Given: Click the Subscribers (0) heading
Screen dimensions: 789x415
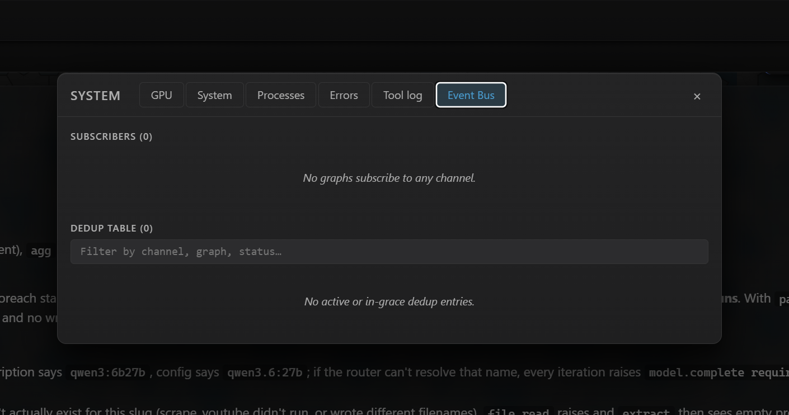Looking at the screenshot, I should [111, 136].
